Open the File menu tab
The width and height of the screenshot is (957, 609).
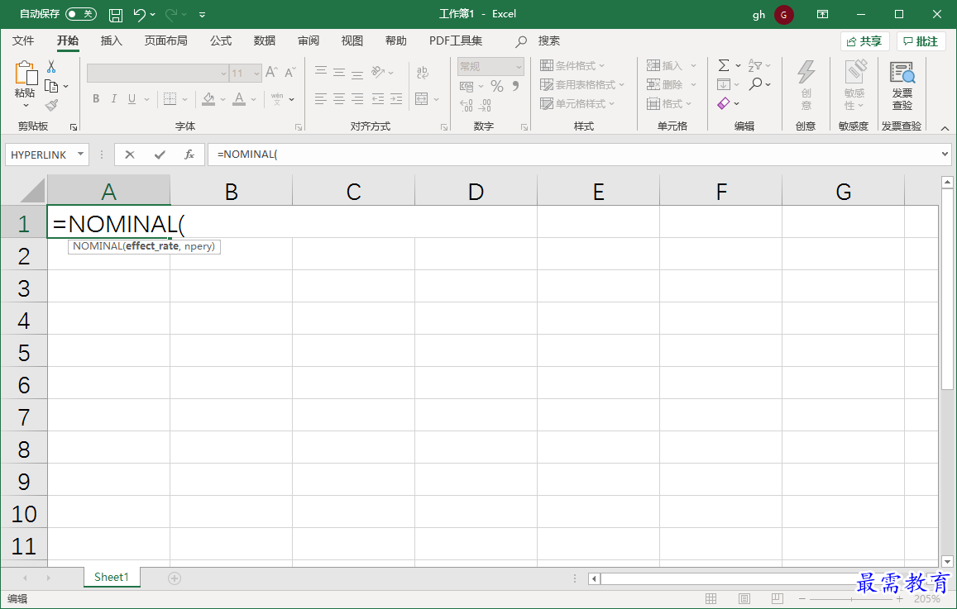tap(23, 40)
